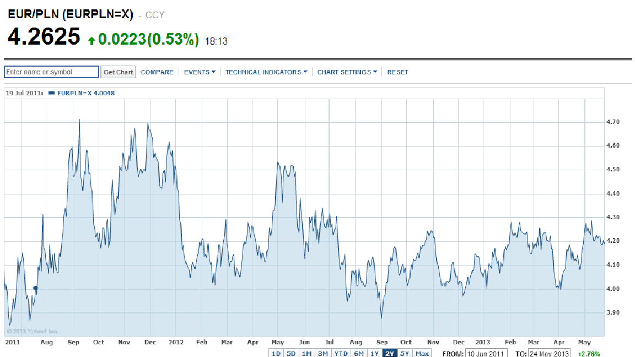Switch to the 5D time range
Image resolution: width=635 pixels, height=357 pixels.
291,353
